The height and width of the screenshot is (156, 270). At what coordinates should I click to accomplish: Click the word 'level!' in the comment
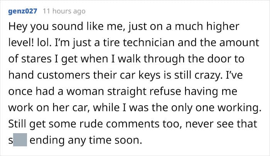tap(21, 43)
